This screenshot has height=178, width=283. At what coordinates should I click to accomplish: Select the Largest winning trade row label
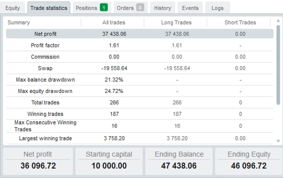[x=45, y=138]
